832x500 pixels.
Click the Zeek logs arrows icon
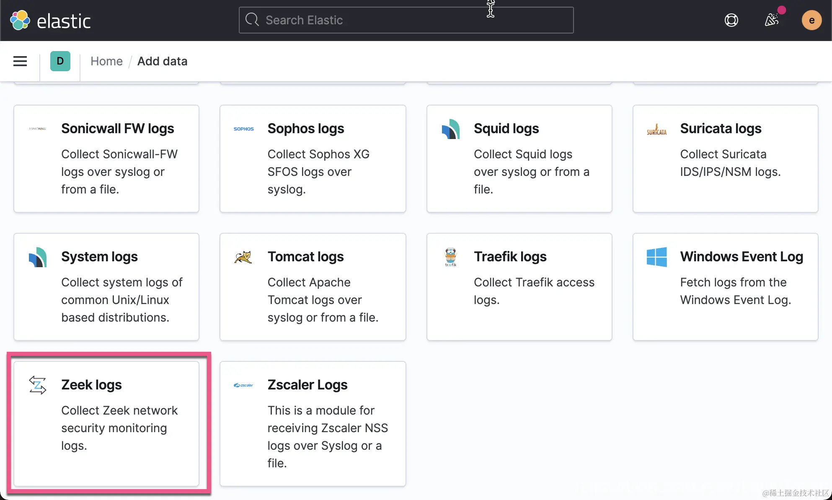38,385
